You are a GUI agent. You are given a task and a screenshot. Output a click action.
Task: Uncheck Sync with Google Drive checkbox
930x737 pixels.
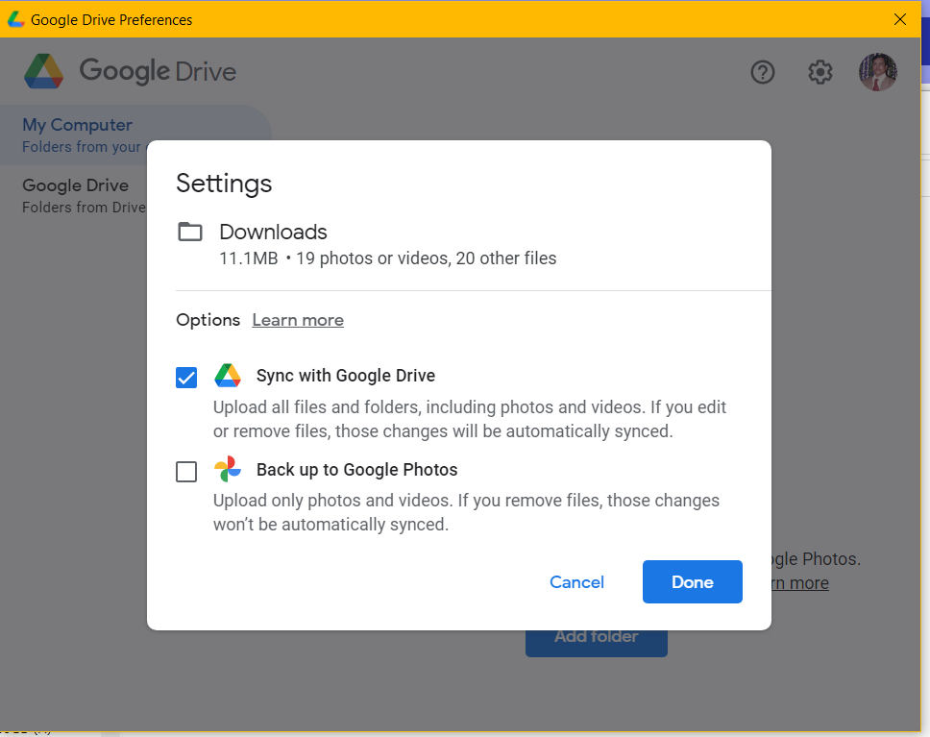tap(186, 378)
